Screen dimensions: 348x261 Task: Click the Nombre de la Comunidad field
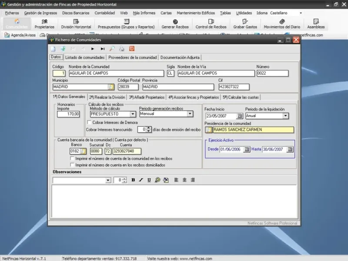116,74
